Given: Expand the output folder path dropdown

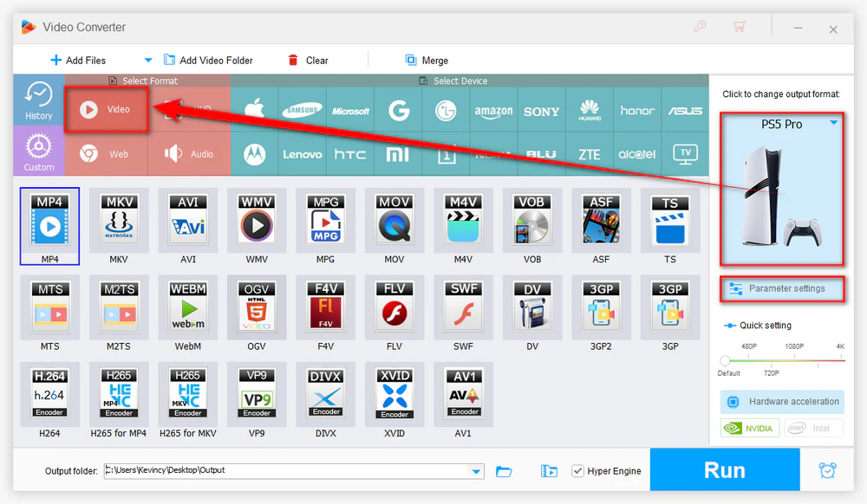Looking at the screenshot, I should (475, 471).
